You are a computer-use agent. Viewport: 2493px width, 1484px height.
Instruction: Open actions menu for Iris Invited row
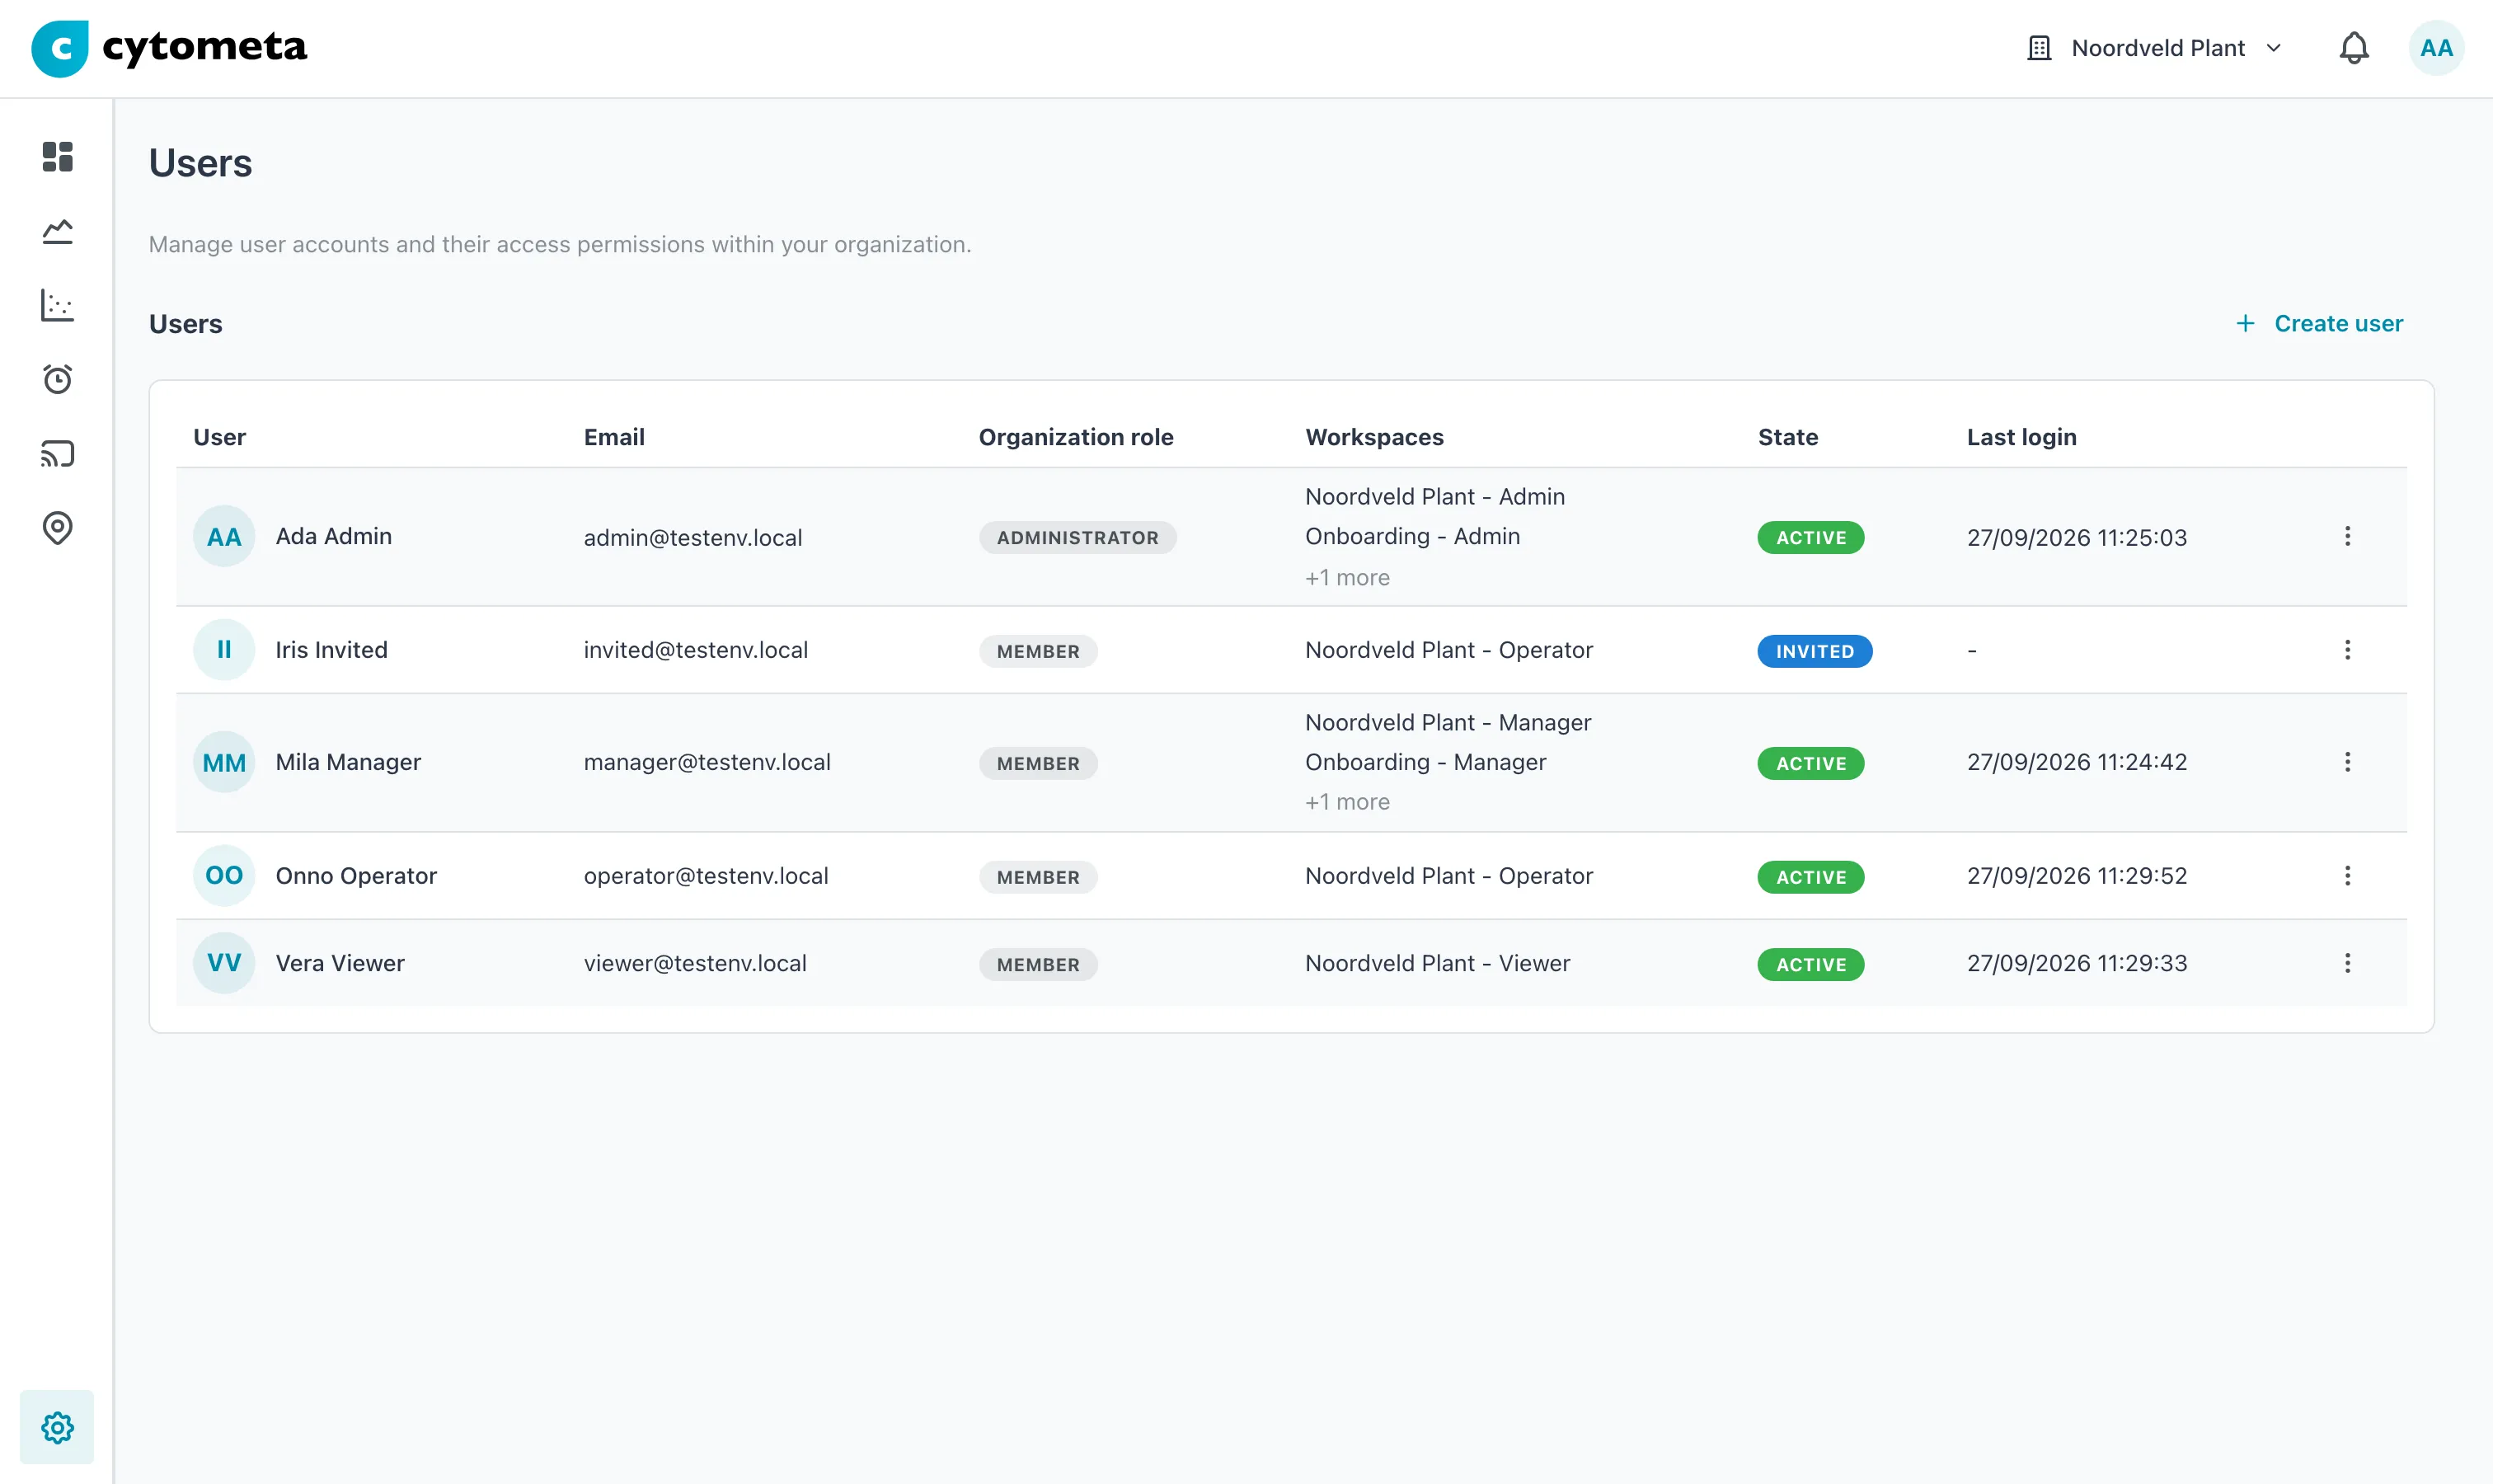(2347, 650)
